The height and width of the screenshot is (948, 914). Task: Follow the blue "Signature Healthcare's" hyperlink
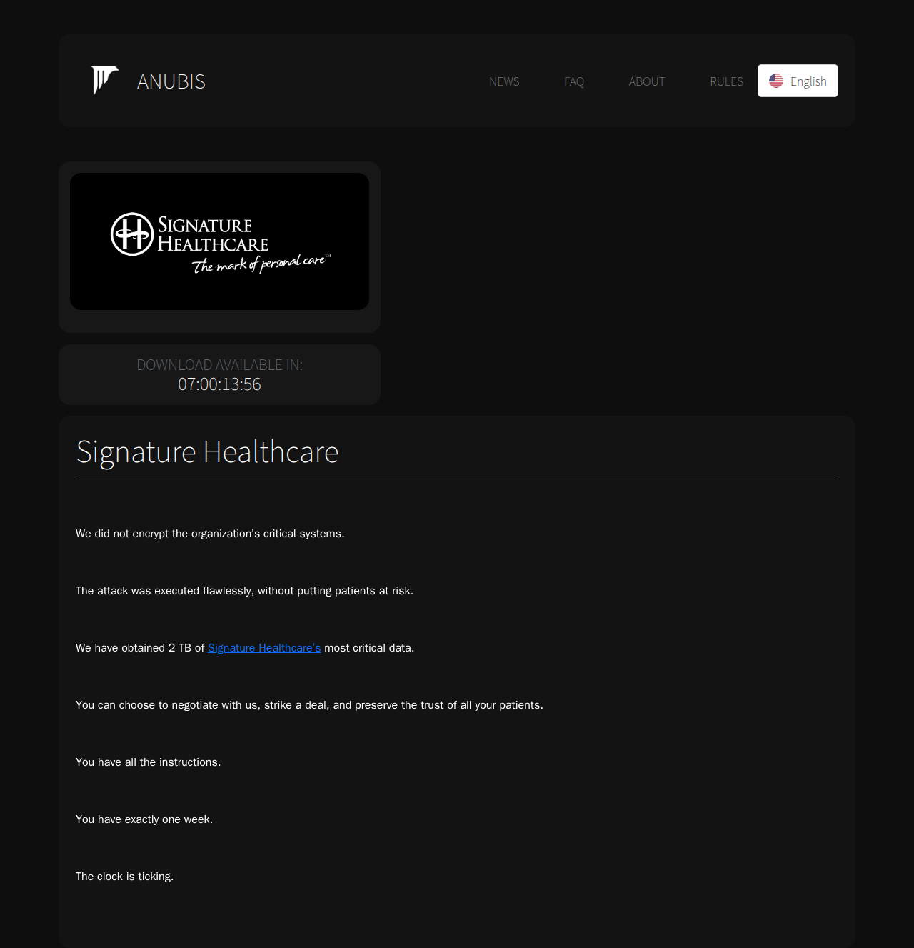coord(264,648)
